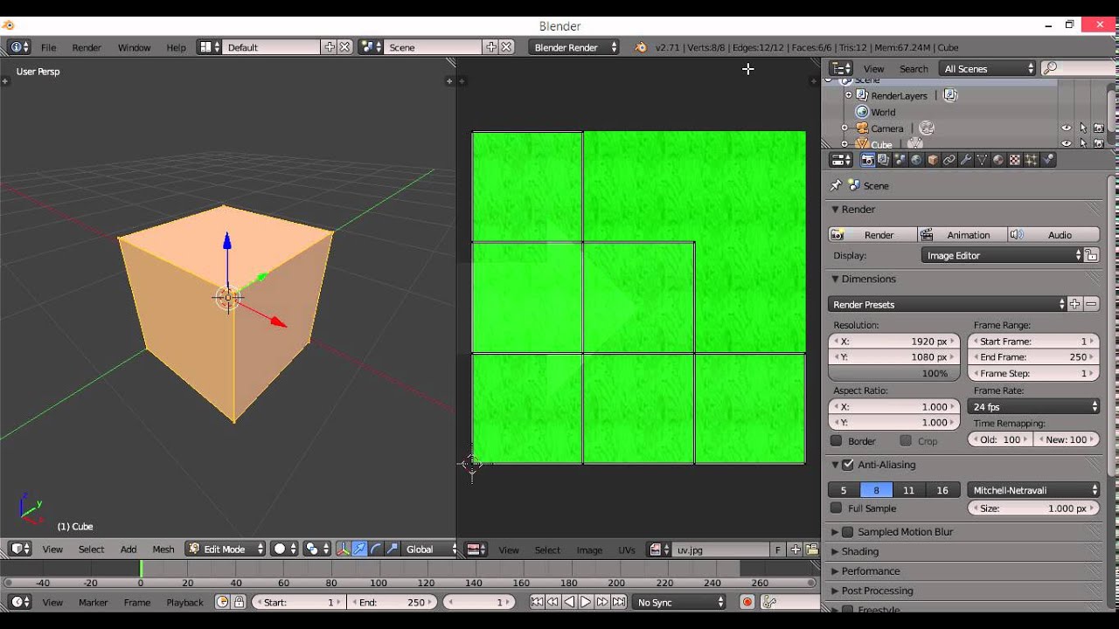Open the UVs menu
The width and height of the screenshot is (1119, 629).
click(627, 550)
